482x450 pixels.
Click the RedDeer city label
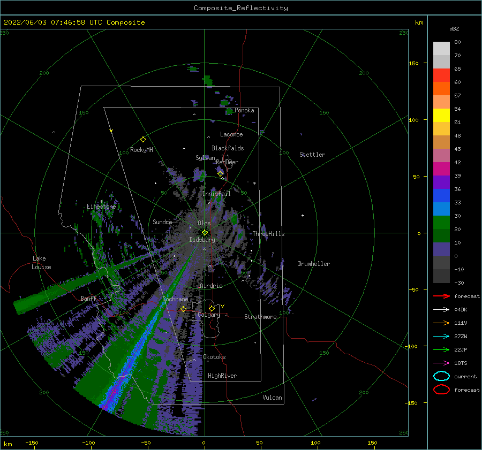pos(227,162)
